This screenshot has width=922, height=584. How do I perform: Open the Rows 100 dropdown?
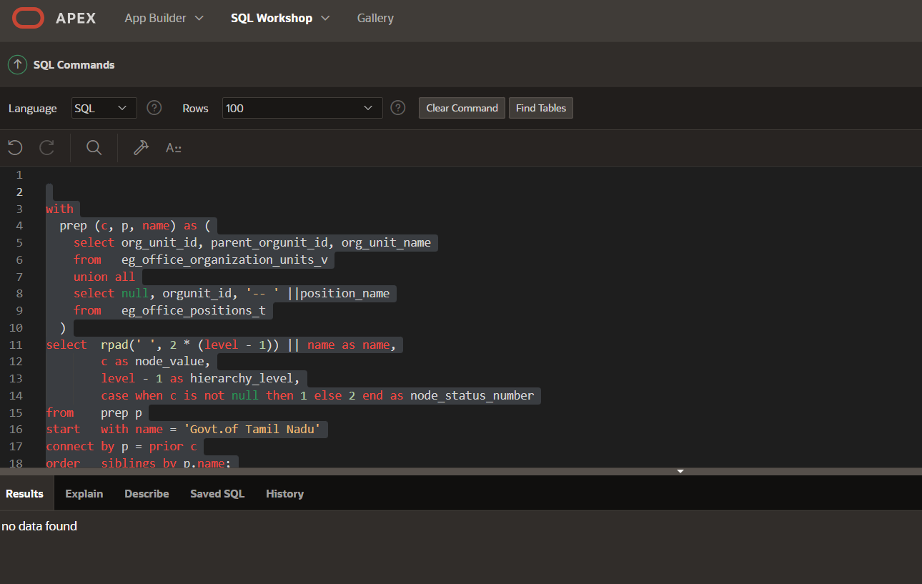click(x=302, y=108)
